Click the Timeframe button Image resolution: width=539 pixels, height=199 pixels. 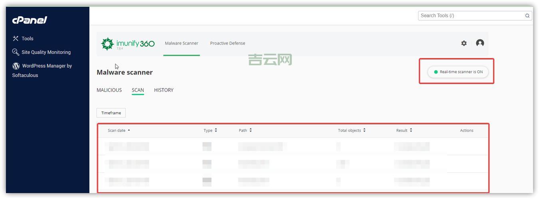[111, 113]
